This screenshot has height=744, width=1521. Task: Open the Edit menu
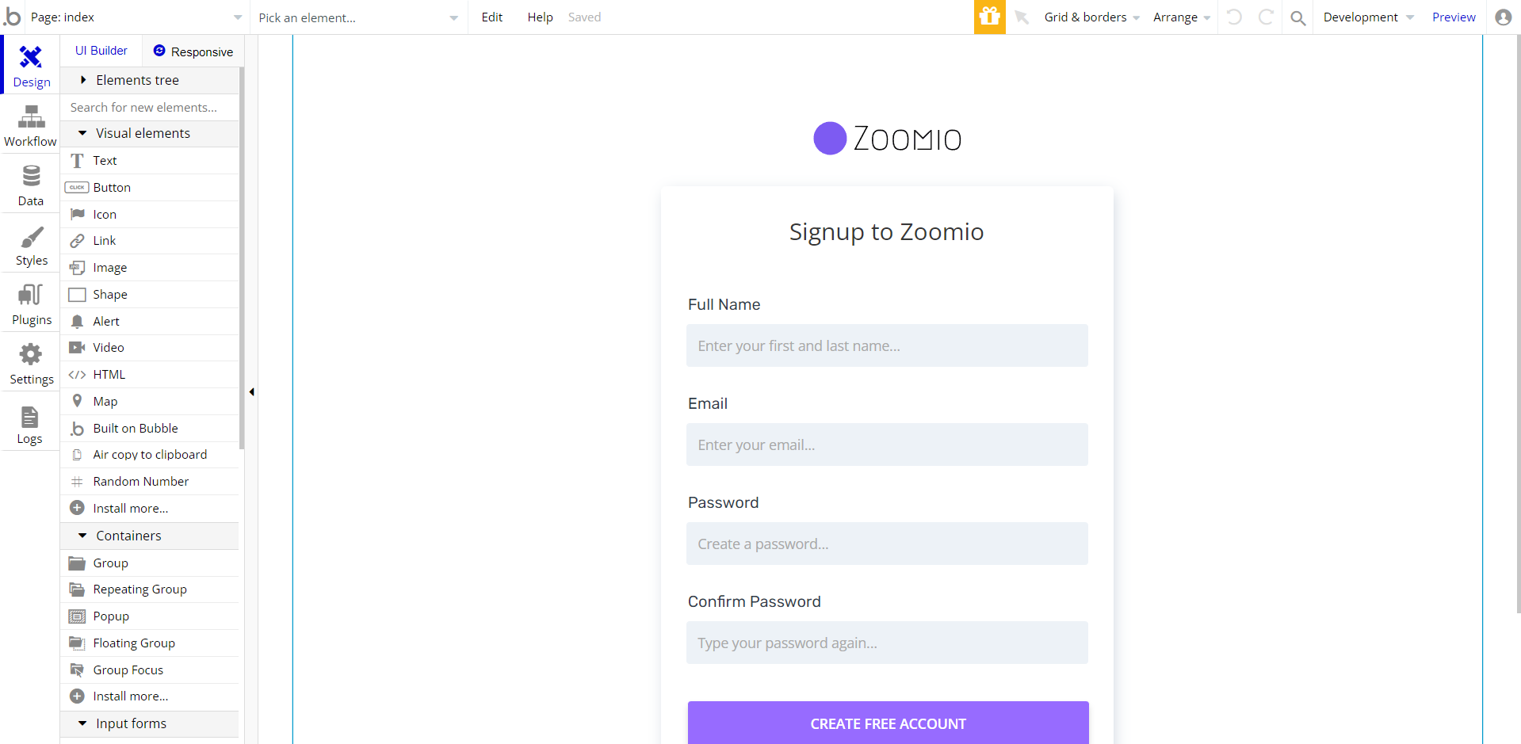click(x=491, y=17)
